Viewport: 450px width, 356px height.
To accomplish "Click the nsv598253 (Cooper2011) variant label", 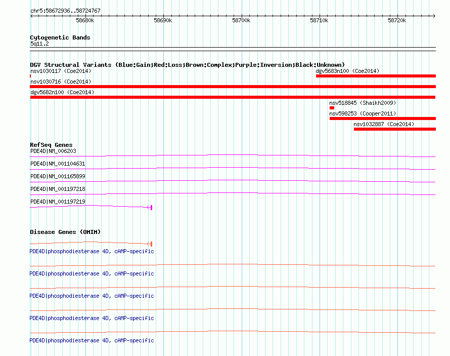I will pos(363,113).
